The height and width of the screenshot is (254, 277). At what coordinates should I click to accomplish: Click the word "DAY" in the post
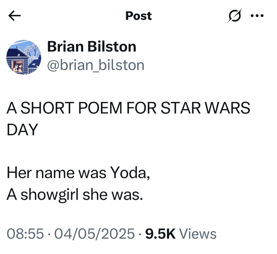(22, 130)
